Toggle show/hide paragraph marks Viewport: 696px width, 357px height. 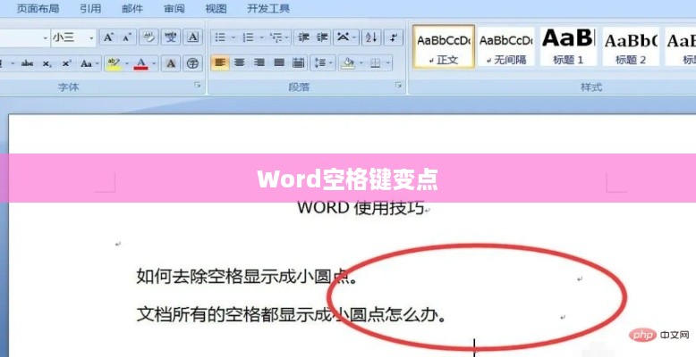click(x=394, y=37)
